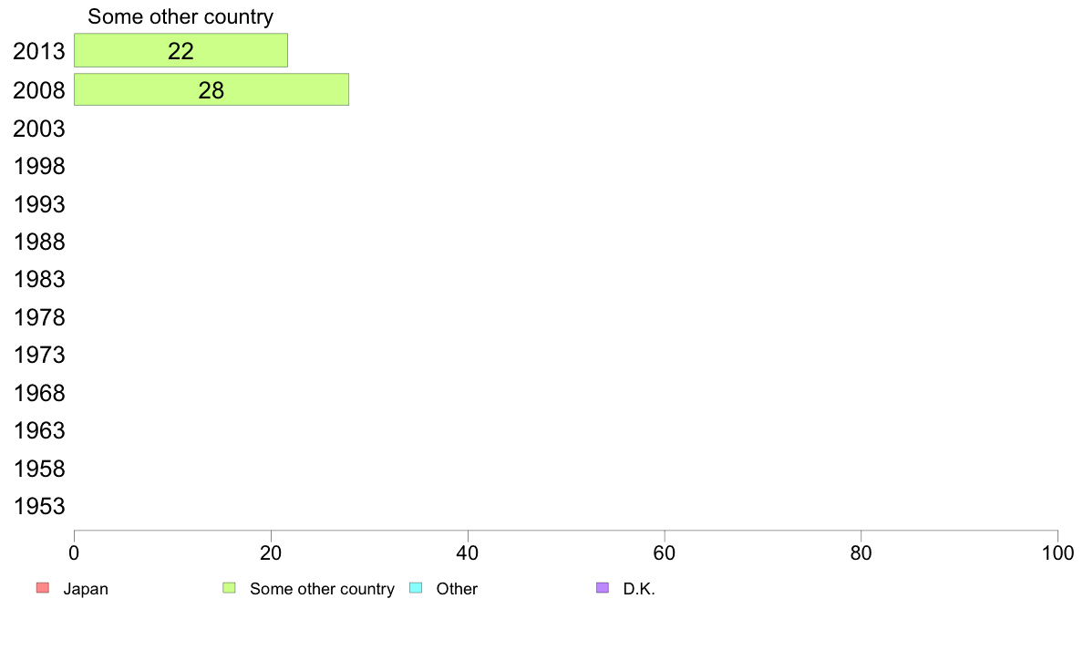
Task: Click the 1988 year axis label
Action: pyautogui.click(x=38, y=242)
